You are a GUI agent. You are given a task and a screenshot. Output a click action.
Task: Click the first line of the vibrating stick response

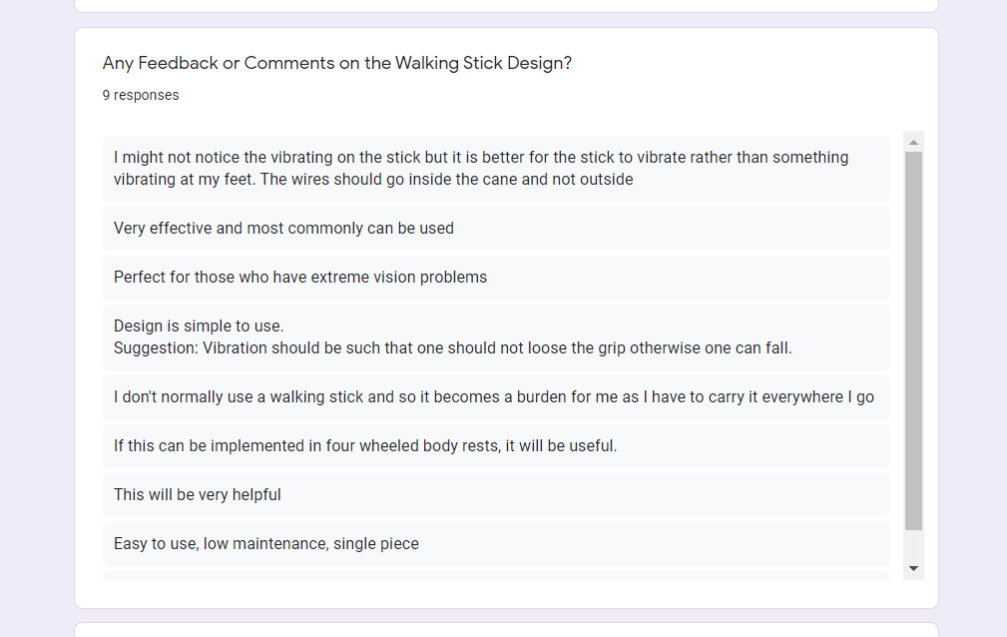pos(481,158)
